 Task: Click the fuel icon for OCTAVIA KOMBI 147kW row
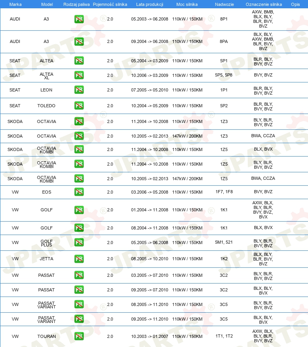coord(79,179)
